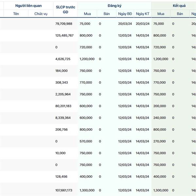Click result buy 1,300,000 in 107,661,173 row

click(x=161, y=190)
